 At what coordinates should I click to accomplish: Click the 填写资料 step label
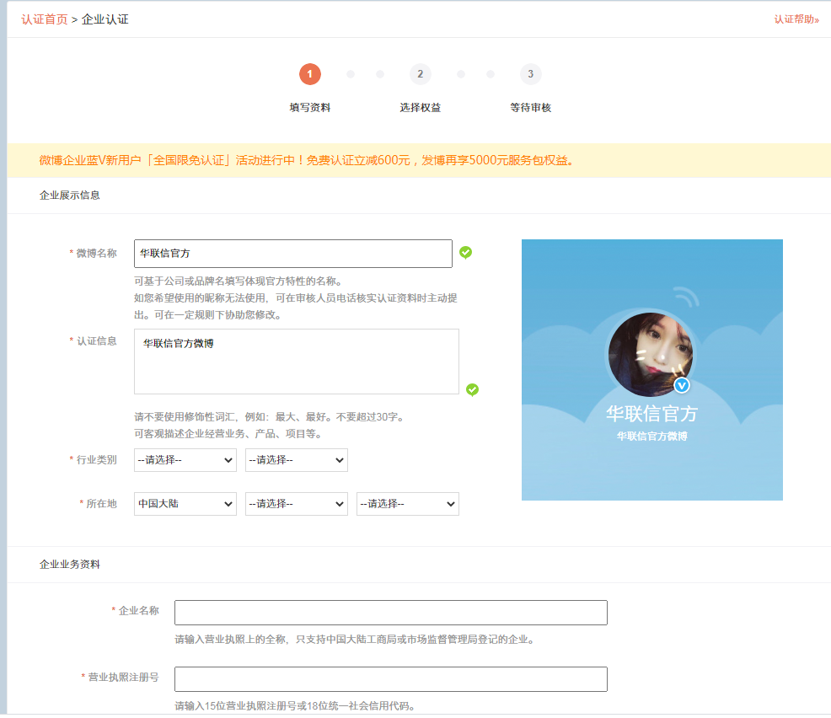310,108
